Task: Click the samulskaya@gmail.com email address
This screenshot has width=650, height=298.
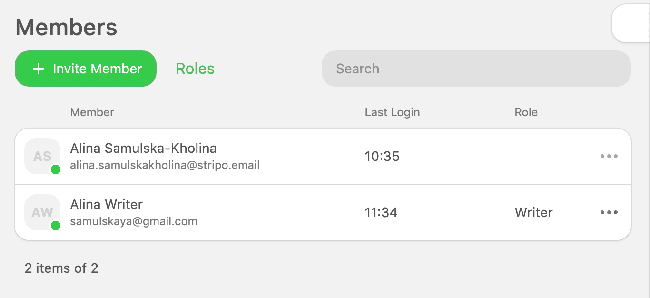Action: [134, 221]
